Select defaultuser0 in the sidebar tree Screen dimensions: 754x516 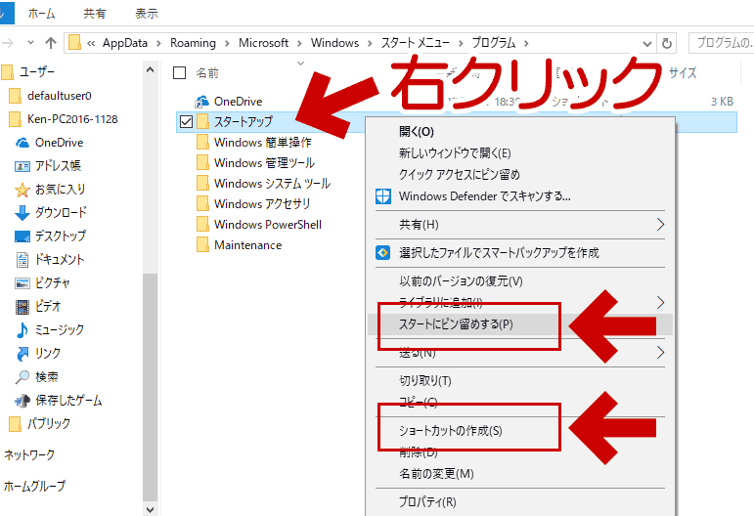(59, 96)
